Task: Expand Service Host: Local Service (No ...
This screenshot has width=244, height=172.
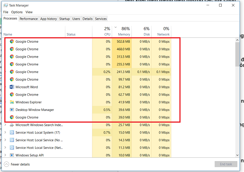Action: pyautogui.click(x=5, y=140)
